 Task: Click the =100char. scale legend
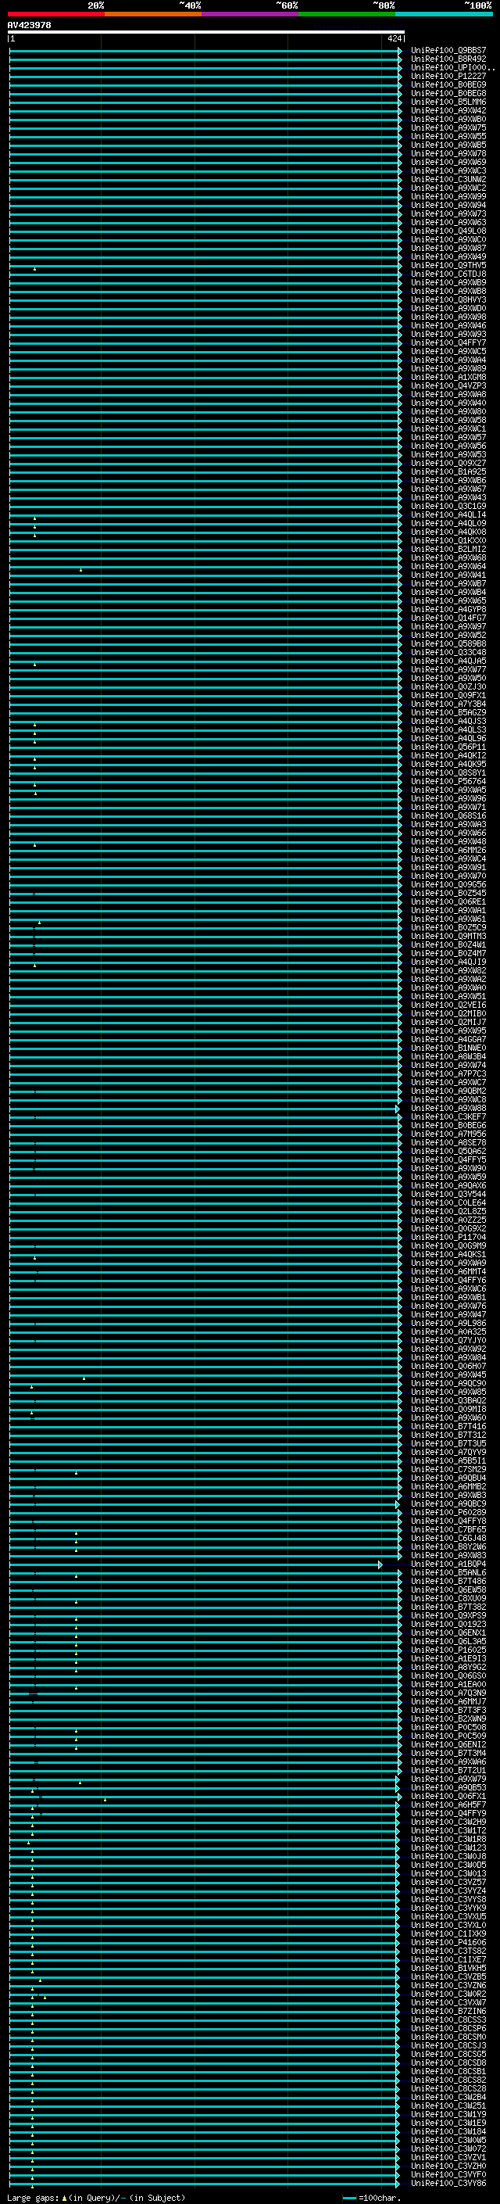click(x=370, y=2197)
